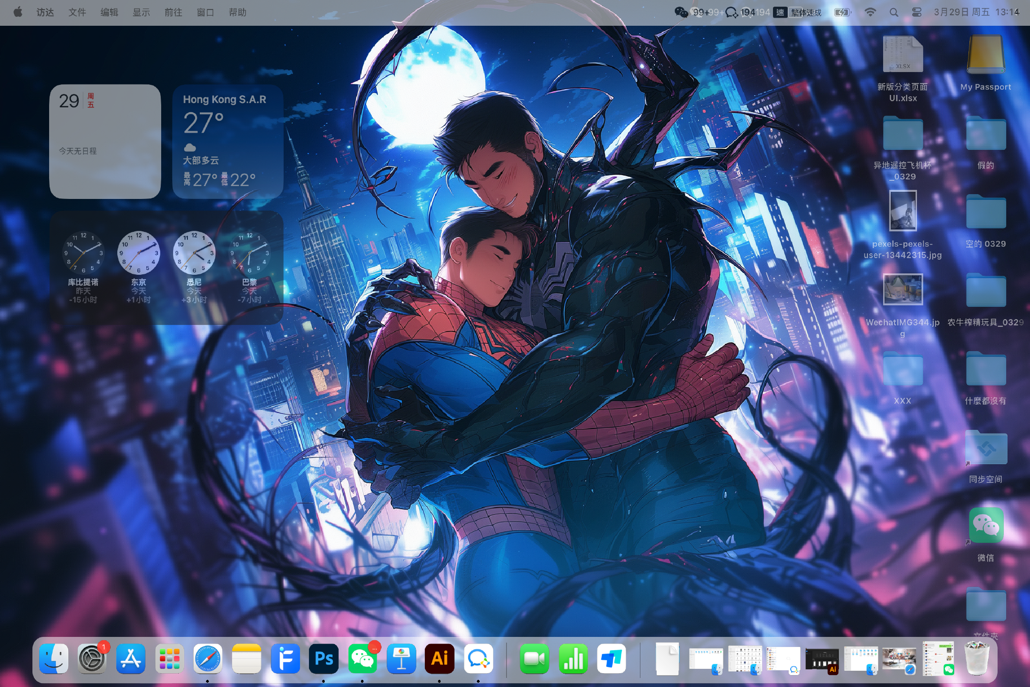The height and width of the screenshot is (687, 1030).
Task: Launch Keynote from the dock
Action: tap(401, 659)
